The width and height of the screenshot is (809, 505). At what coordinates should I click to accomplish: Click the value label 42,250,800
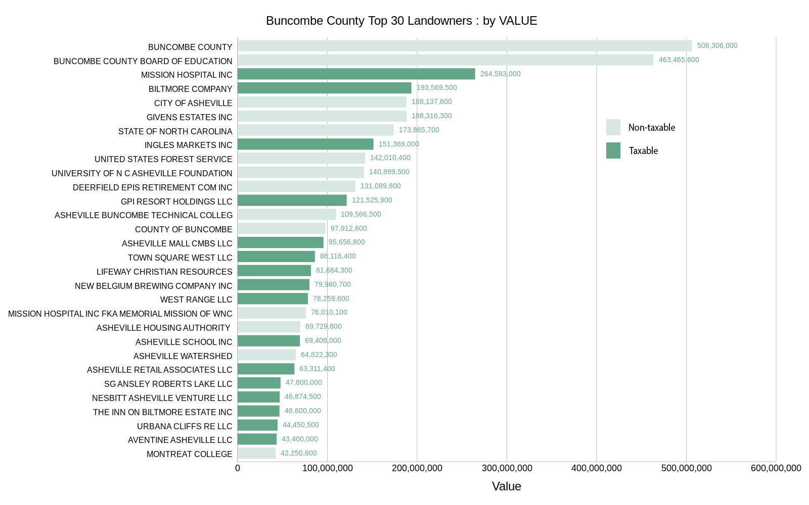298,453
